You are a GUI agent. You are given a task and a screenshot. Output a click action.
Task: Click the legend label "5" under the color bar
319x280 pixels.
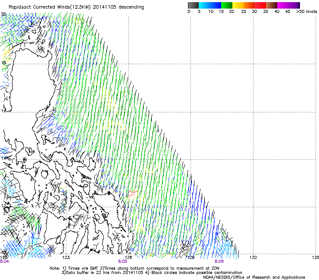(199, 12)
